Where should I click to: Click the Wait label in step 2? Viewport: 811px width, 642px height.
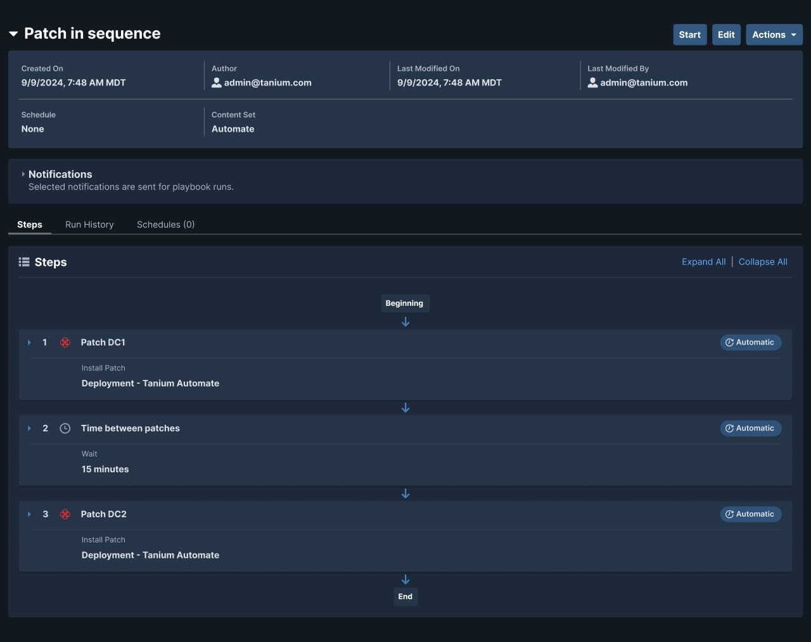click(89, 454)
